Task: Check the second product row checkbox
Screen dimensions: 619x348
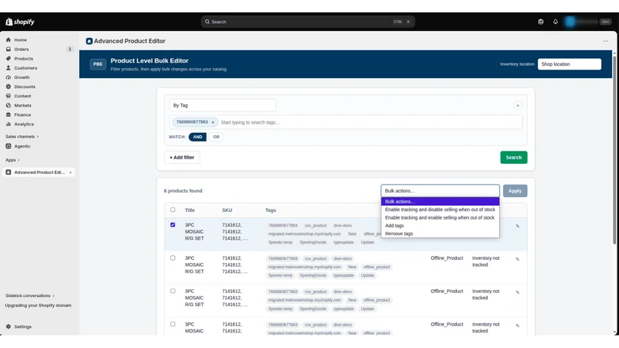Action: (x=173, y=258)
